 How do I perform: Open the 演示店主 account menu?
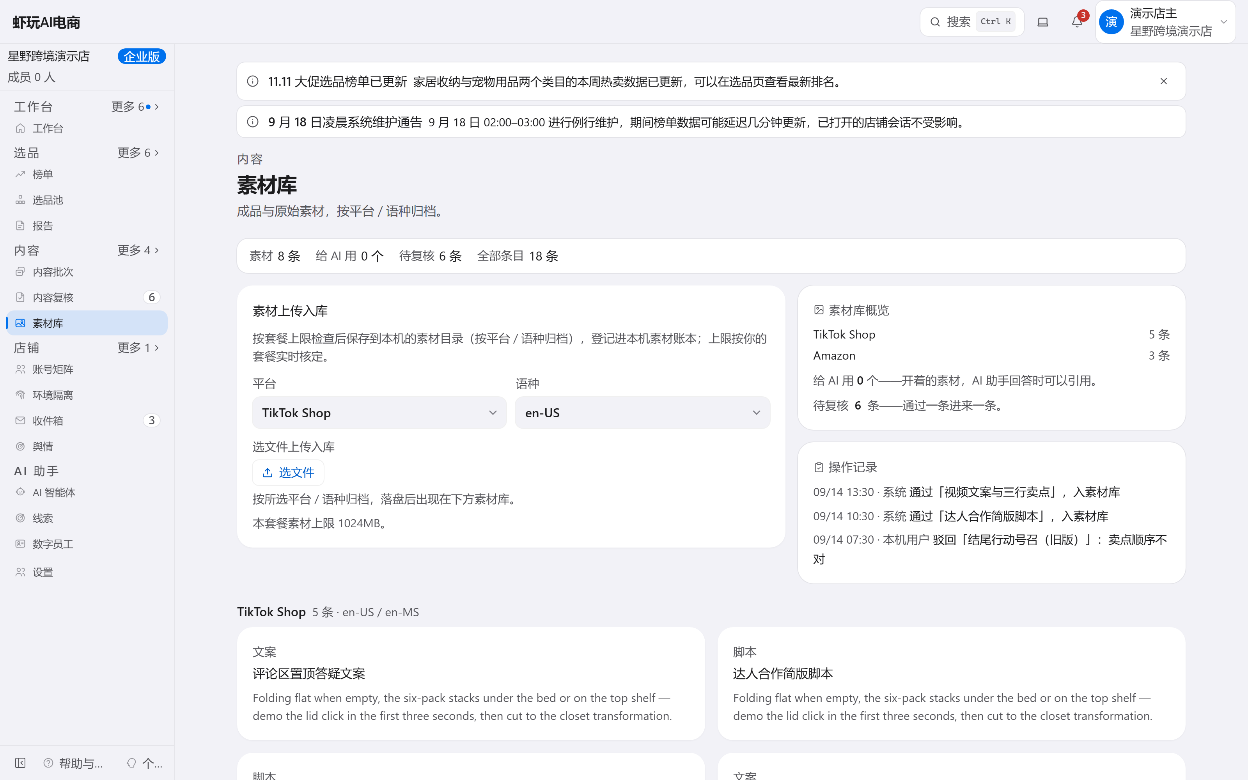click(x=1165, y=22)
